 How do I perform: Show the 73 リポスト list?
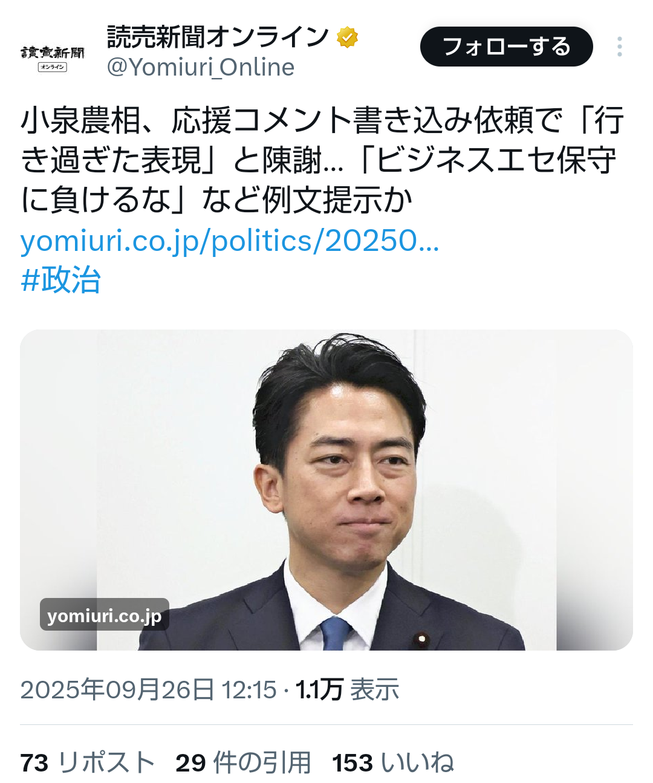click(x=88, y=762)
